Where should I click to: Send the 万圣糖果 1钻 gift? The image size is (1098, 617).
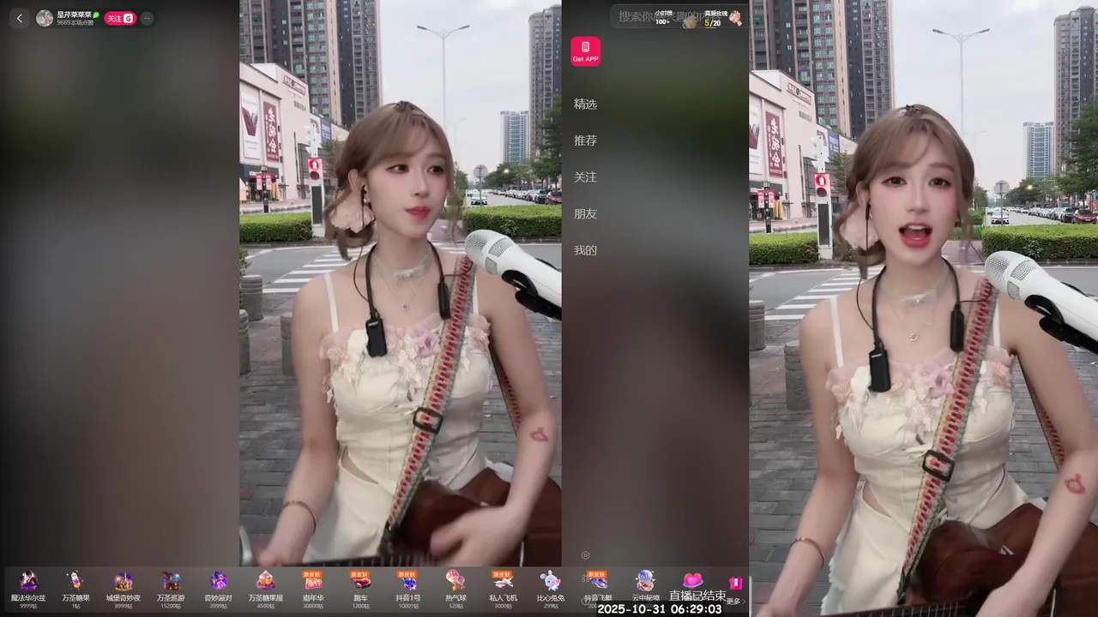tap(75, 589)
